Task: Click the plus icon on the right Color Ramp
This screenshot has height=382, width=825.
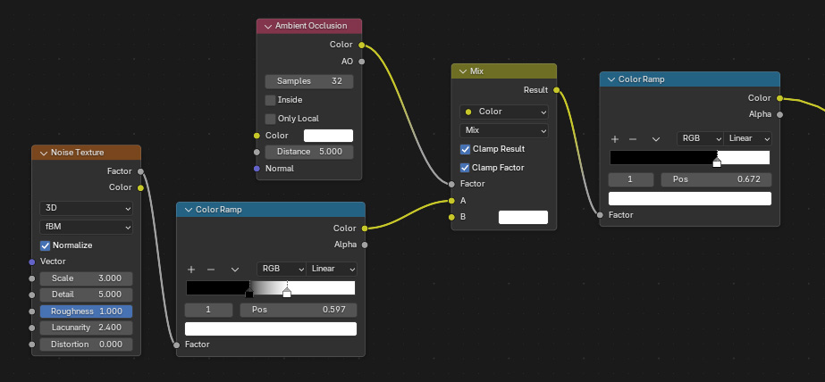Action: (615, 139)
